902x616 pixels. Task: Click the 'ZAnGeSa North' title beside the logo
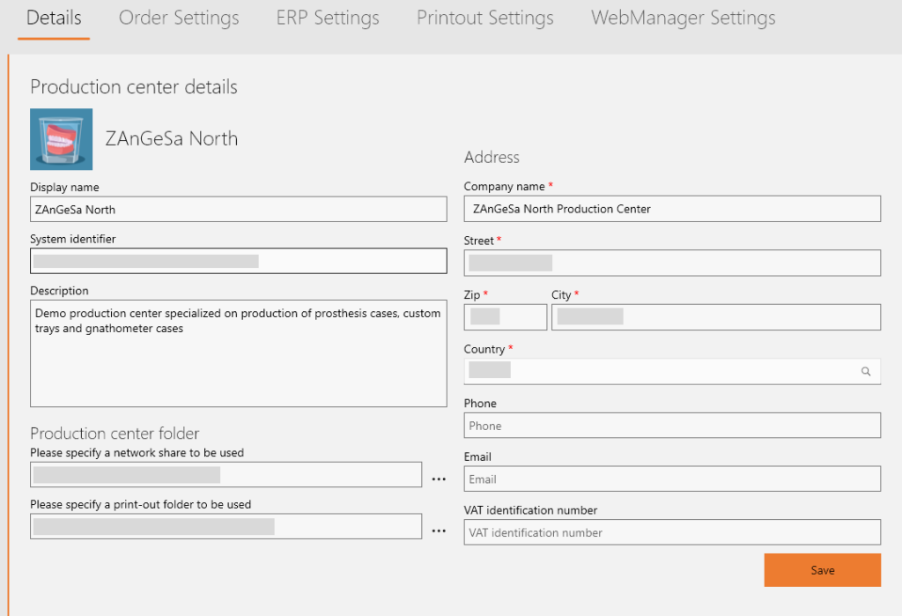tap(172, 138)
